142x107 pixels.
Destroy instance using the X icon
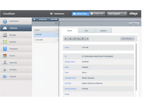pyautogui.click(x=70, y=39)
